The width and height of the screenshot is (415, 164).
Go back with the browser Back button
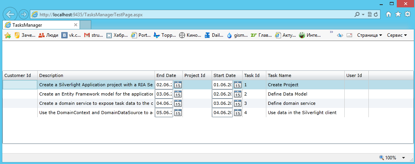pos(10,14)
